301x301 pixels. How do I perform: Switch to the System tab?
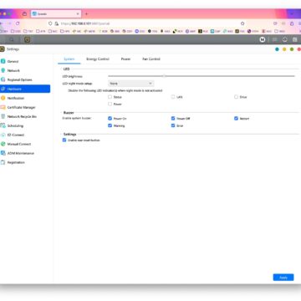pyautogui.click(x=69, y=59)
